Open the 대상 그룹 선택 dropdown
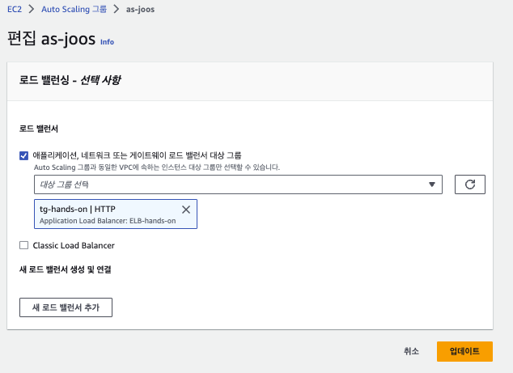This screenshot has height=373, width=513. [x=238, y=184]
